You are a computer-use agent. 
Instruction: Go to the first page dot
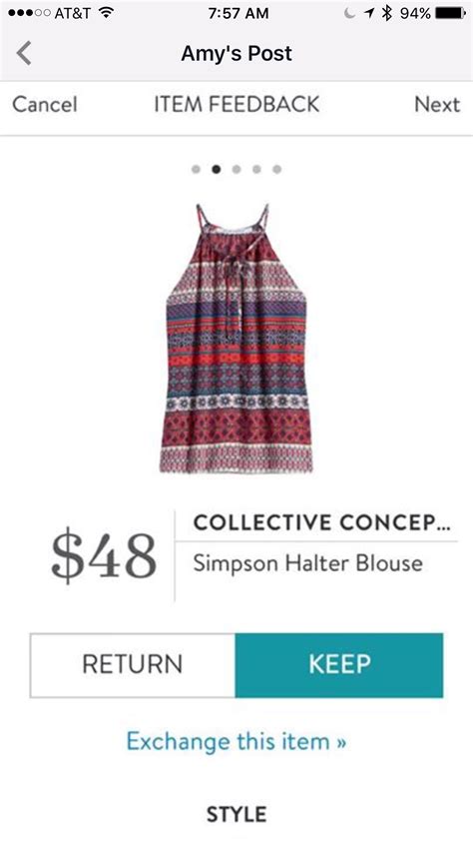pyautogui.click(x=196, y=169)
